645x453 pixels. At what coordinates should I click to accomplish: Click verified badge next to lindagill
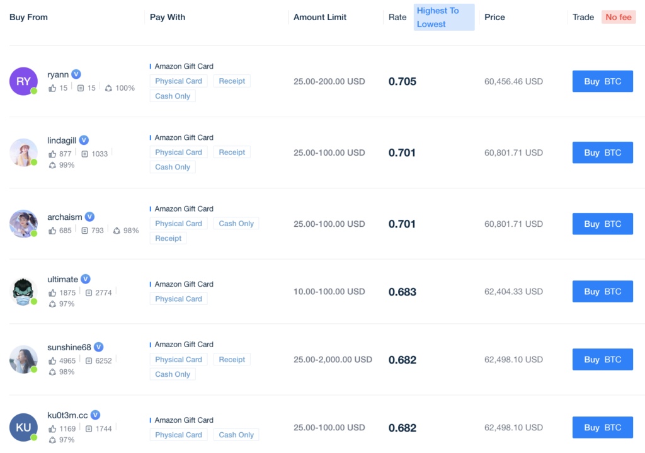point(84,140)
